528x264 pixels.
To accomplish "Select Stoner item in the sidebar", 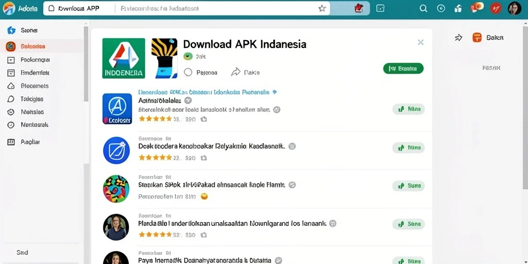I will (42, 30).
